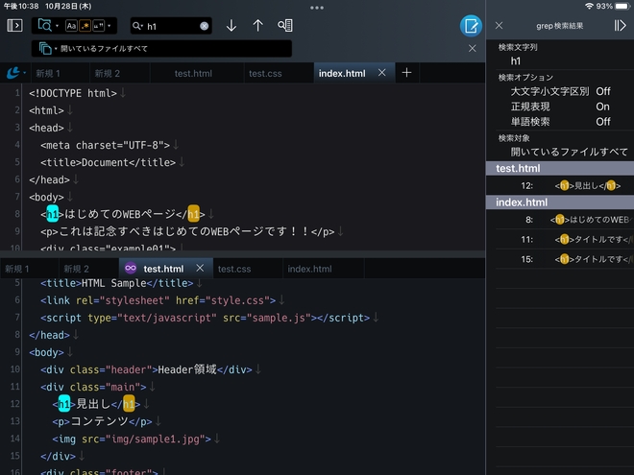The height and width of the screenshot is (475, 634).
Task: Click the yellow closing h1 in test.html
Action: point(129,403)
